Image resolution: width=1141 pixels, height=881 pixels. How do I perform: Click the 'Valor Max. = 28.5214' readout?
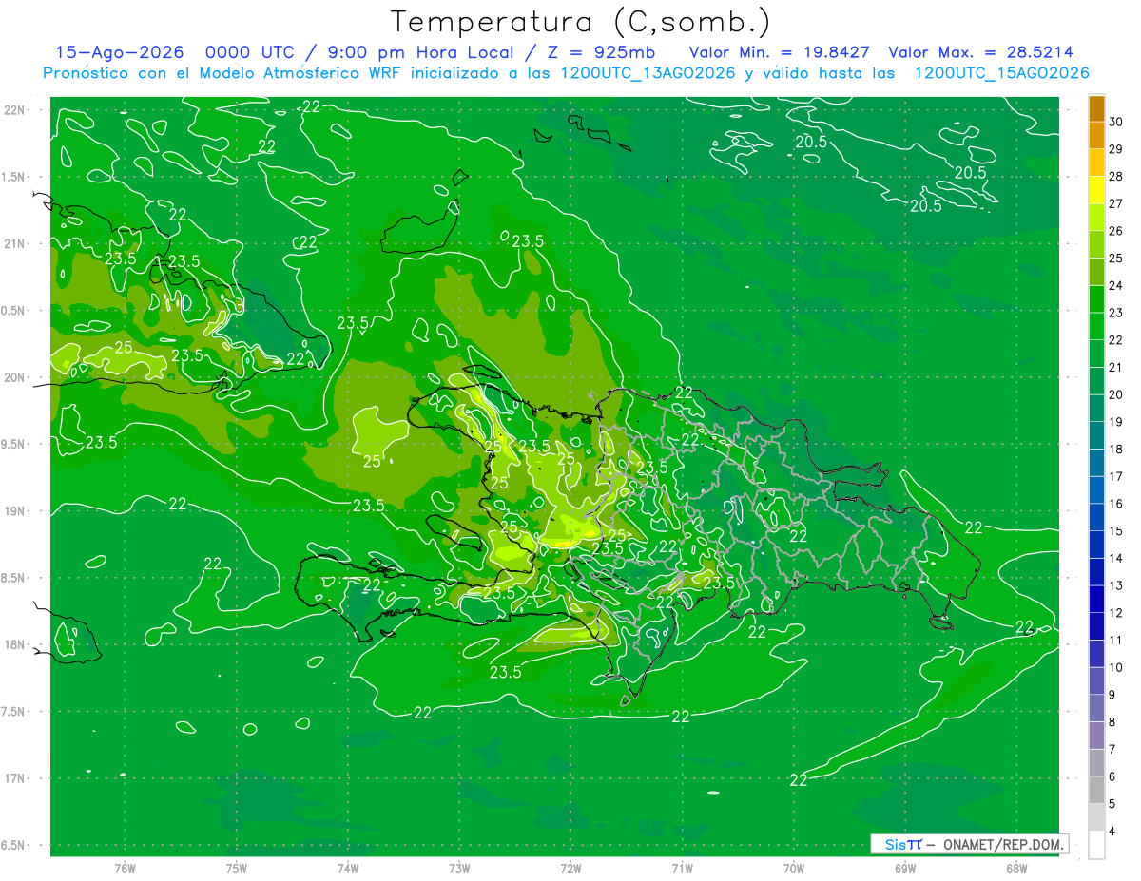click(981, 53)
